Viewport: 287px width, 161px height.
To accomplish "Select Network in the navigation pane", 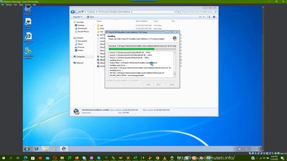I will coord(78,63).
